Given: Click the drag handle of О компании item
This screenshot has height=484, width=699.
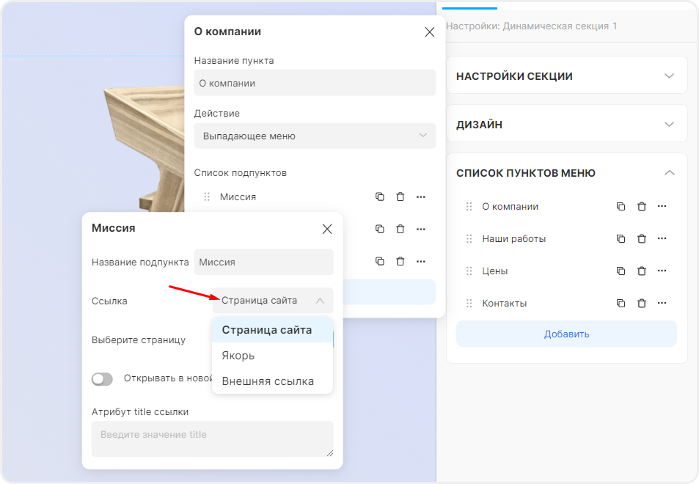Looking at the screenshot, I should 469,206.
